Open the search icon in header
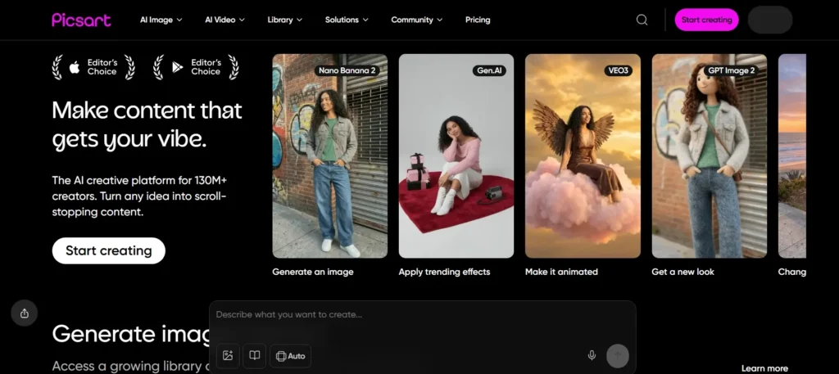Viewport: 839px width, 374px height. point(642,20)
